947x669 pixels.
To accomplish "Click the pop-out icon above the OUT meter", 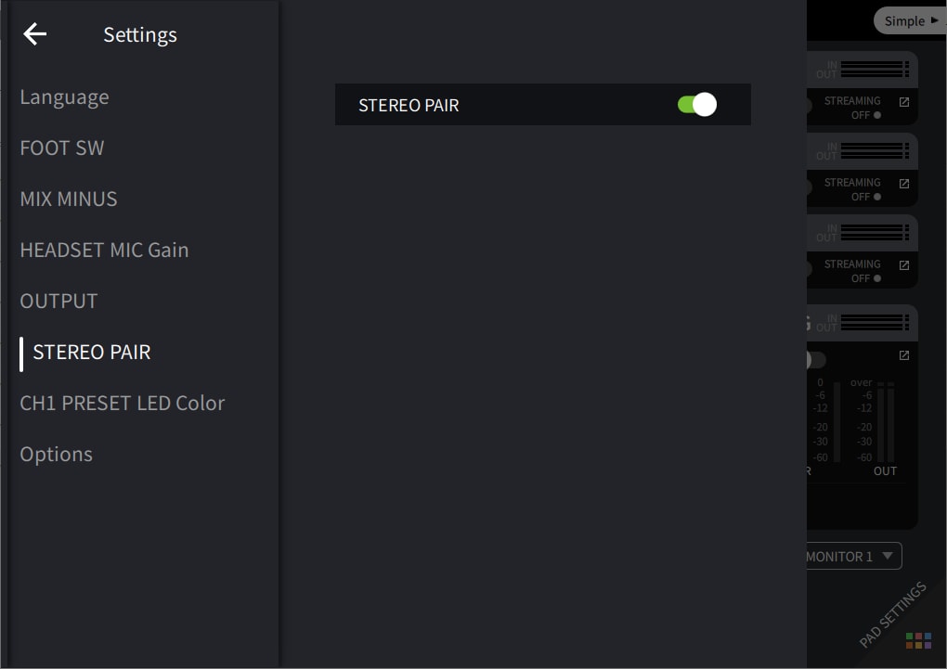I will coord(904,355).
